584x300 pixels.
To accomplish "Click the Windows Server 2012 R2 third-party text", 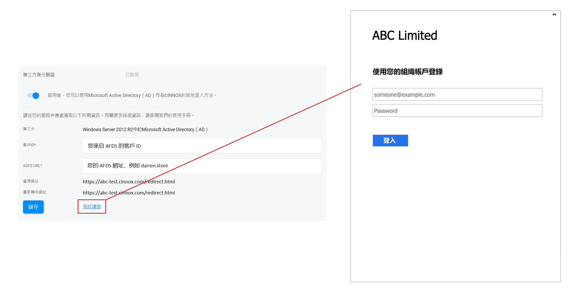I will [145, 130].
